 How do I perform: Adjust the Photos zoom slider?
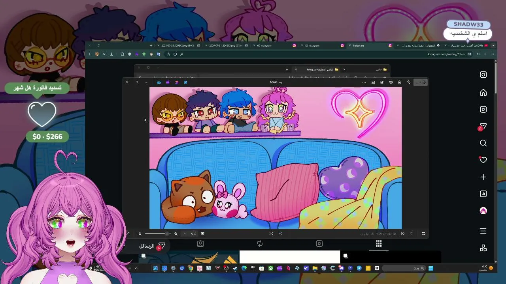pyautogui.click(x=158, y=234)
